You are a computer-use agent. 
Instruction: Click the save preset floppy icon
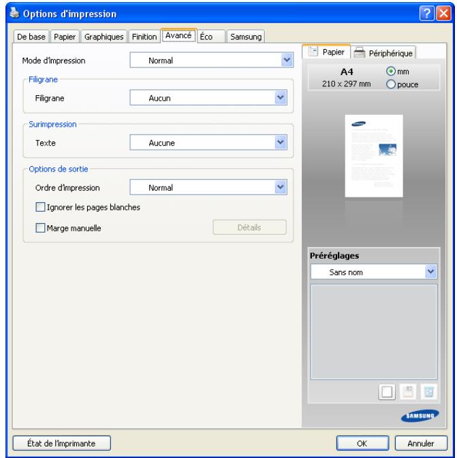(x=408, y=392)
